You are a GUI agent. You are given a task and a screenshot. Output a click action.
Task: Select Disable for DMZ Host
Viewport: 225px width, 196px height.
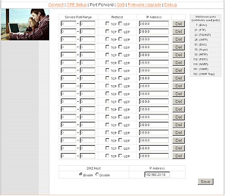point(97,174)
